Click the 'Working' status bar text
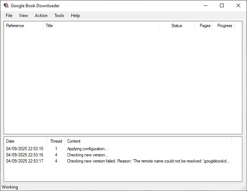Image resolution: width=247 pixels, height=191 pixels. [10, 187]
